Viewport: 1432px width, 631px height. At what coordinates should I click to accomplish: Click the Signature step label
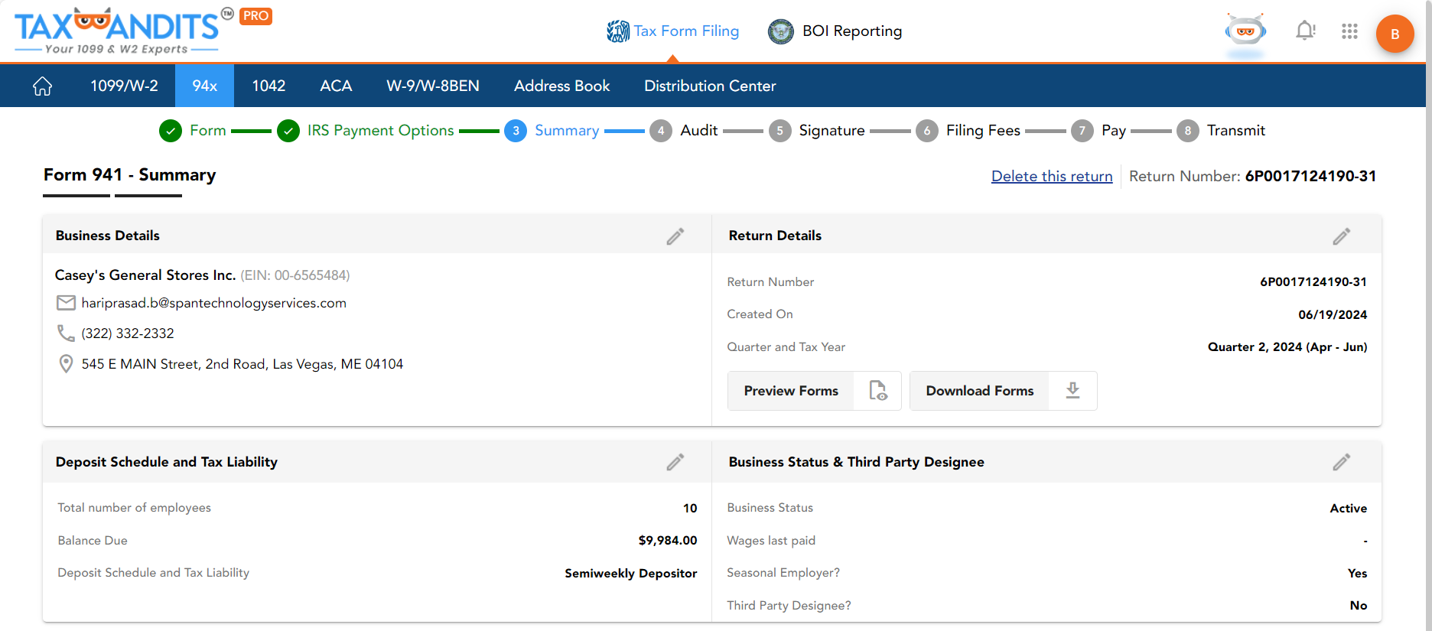(832, 131)
